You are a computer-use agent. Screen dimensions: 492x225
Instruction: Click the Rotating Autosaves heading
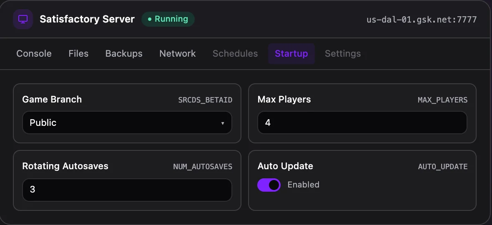pos(65,166)
